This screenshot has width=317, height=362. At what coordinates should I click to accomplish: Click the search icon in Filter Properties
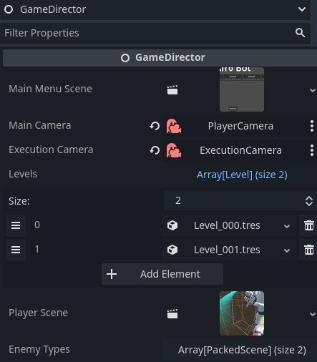[x=300, y=33]
